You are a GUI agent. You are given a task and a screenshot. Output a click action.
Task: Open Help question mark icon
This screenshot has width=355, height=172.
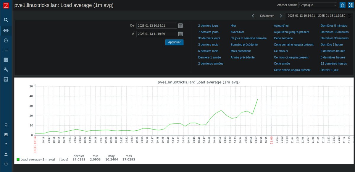[x=6, y=144]
